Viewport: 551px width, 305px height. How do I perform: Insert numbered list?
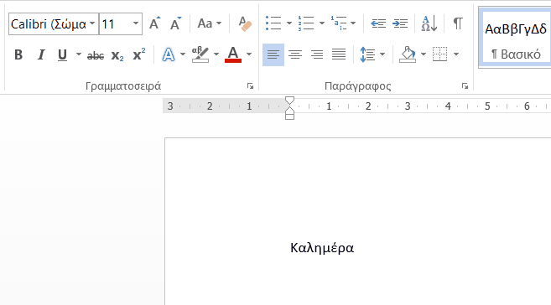(306, 23)
